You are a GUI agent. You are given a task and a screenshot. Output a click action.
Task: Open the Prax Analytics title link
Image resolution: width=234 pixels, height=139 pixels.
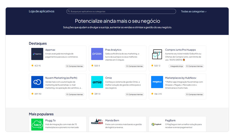[x=113, y=50]
